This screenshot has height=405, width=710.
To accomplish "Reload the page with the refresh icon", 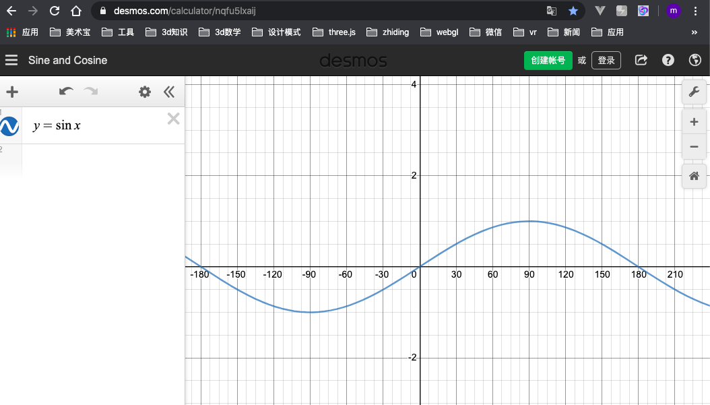I will click(x=55, y=11).
